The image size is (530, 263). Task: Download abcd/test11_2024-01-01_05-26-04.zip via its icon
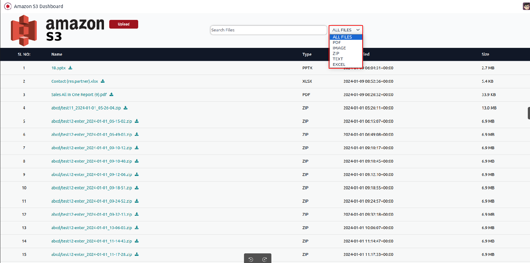[126, 108]
